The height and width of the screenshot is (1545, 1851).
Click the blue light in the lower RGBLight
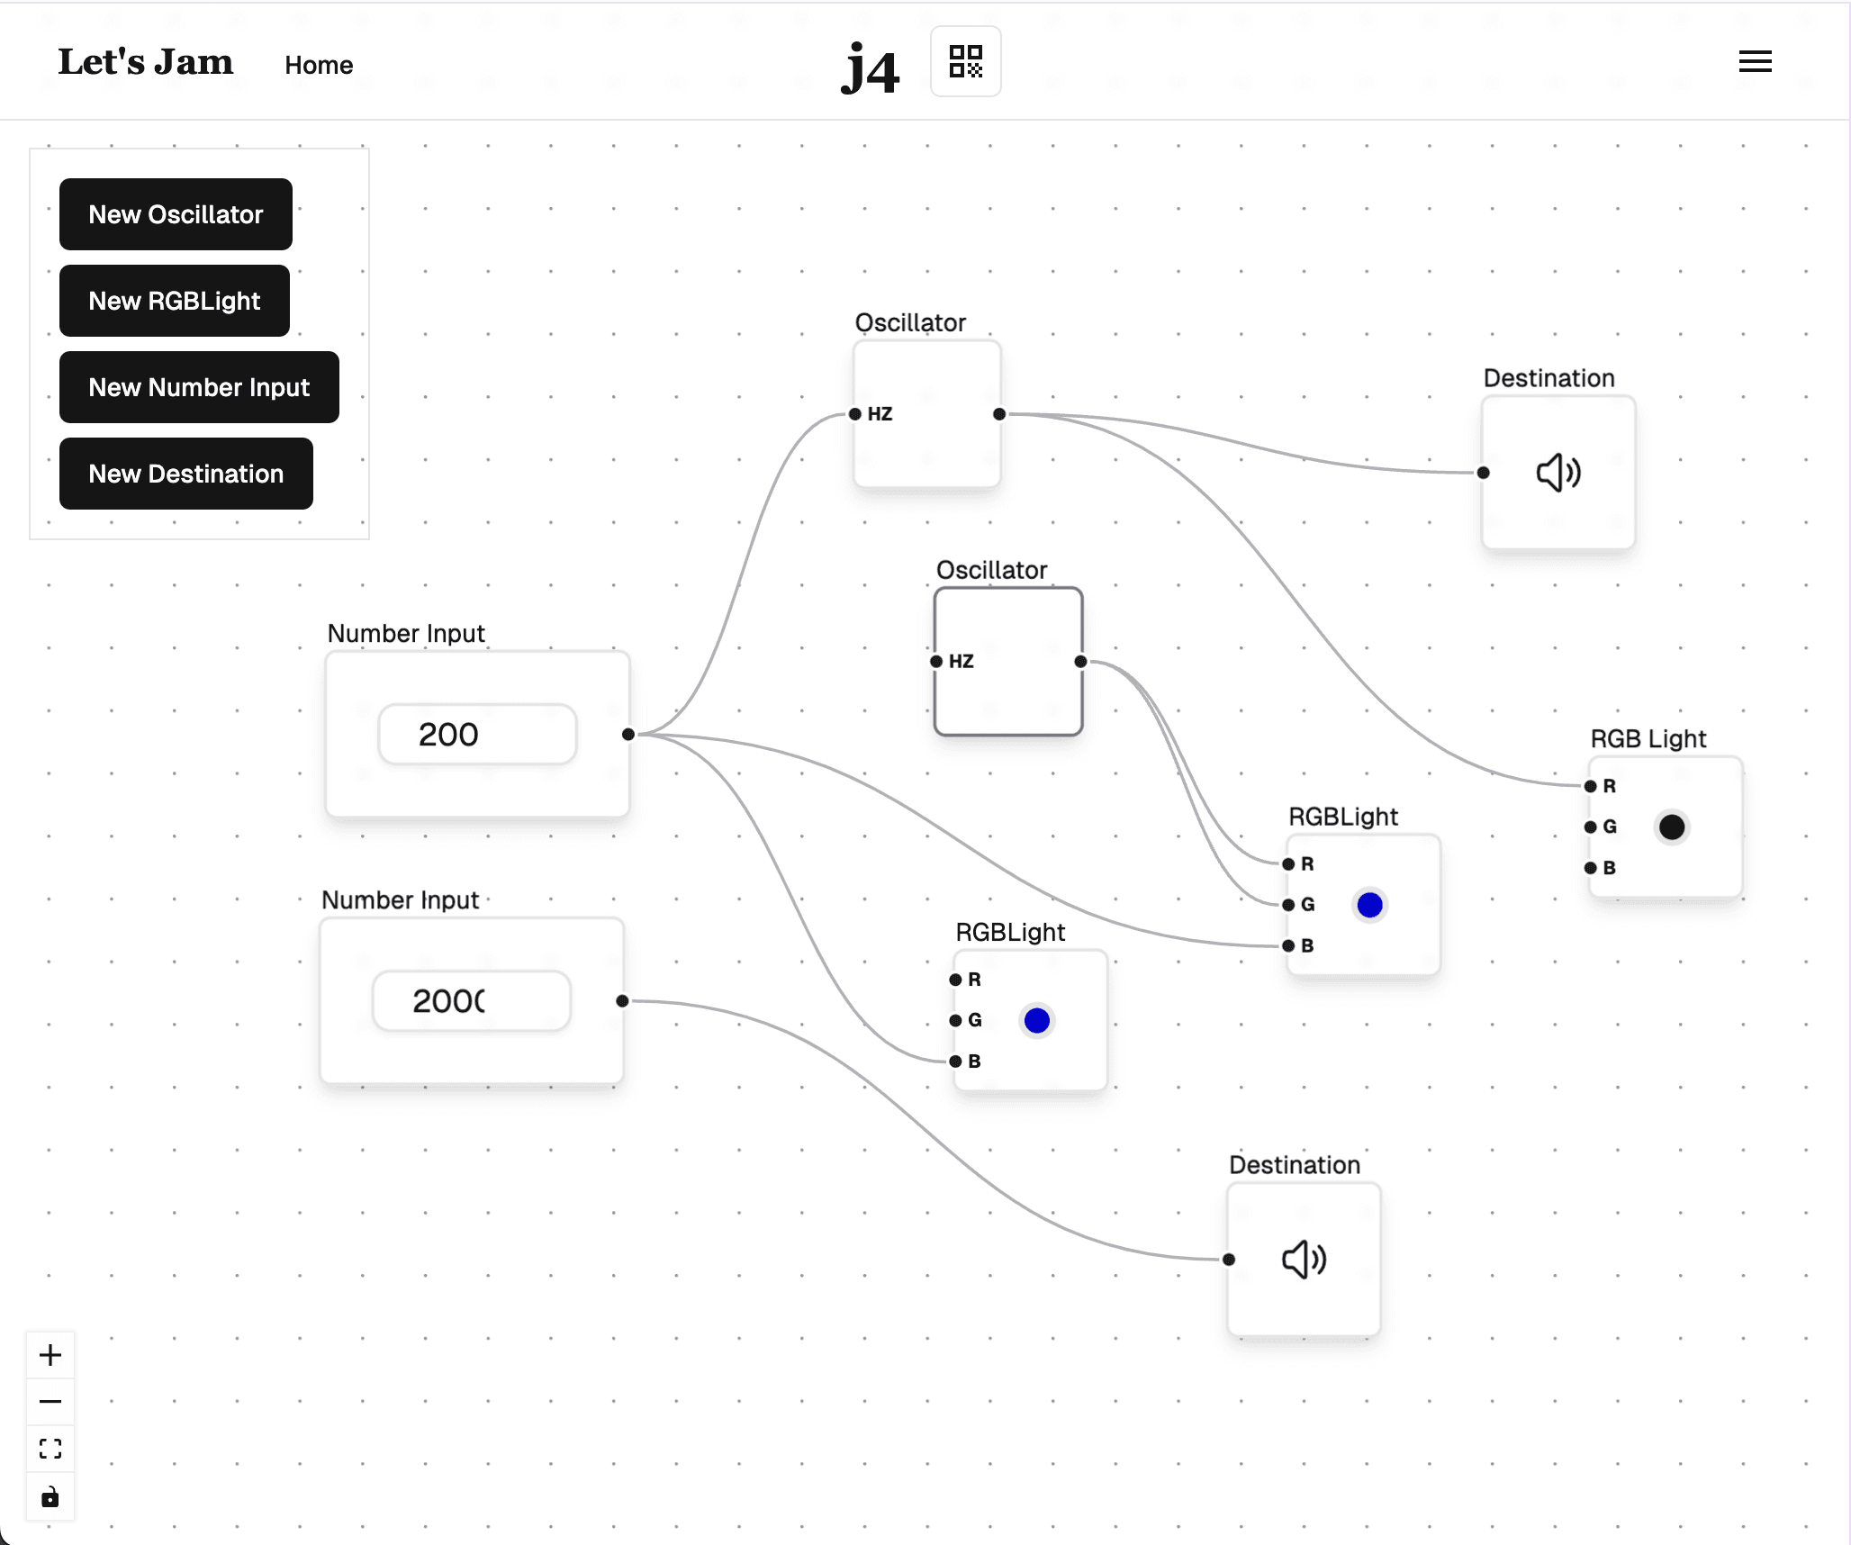pos(1037,1020)
